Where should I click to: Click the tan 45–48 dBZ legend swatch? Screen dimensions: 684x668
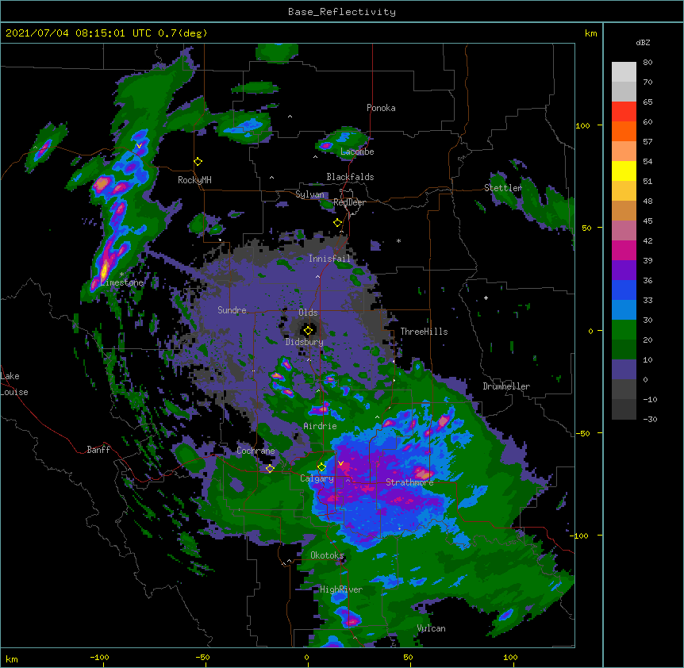pyautogui.click(x=624, y=210)
